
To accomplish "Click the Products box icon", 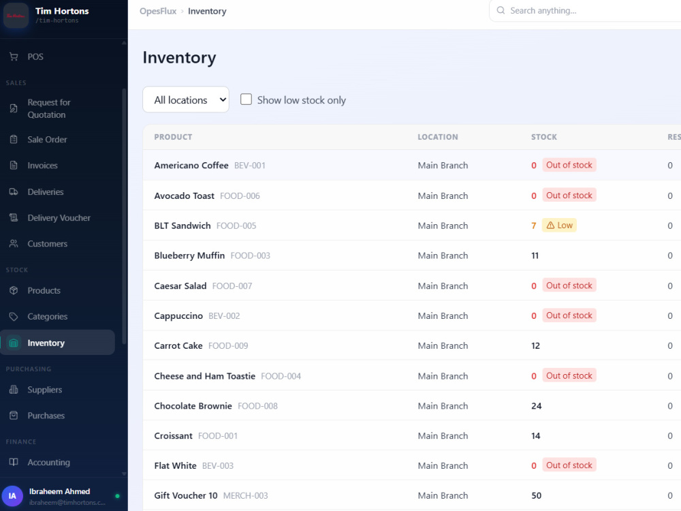I will pyautogui.click(x=14, y=290).
